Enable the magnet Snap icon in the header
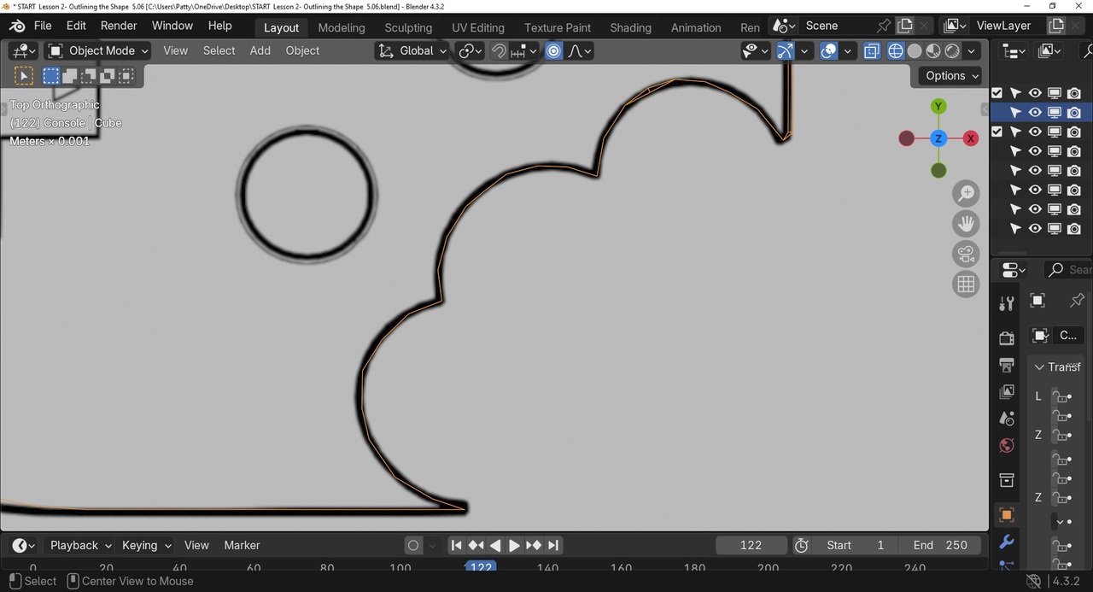Viewport: 1093px width, 592px height. point(500,51)
